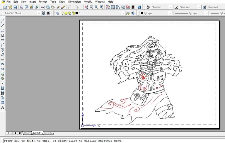Create a new drawing with QNew icon
Viewport: 225px width, 143px height.
click(x=5, y=7)
